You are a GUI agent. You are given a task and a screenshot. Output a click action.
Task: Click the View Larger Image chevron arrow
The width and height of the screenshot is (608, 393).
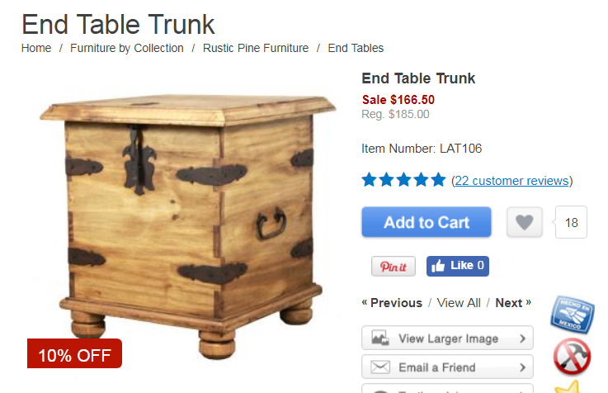(x=522, y=339)
